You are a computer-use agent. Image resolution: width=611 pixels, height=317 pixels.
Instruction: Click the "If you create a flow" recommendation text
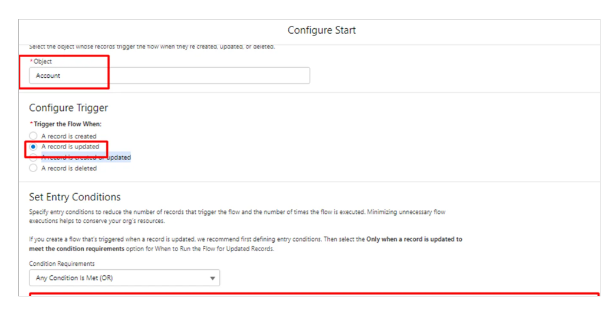coord(177,239)
